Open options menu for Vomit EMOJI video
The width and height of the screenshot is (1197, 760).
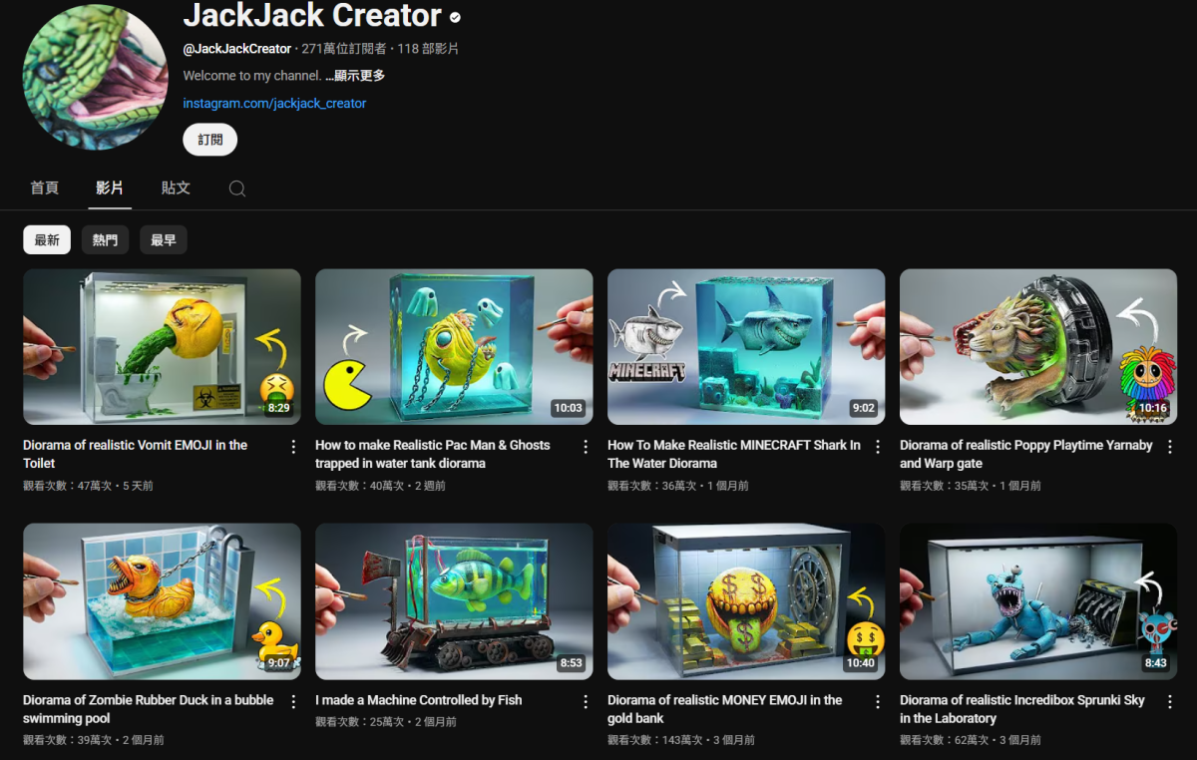click(x=293, y=447)
